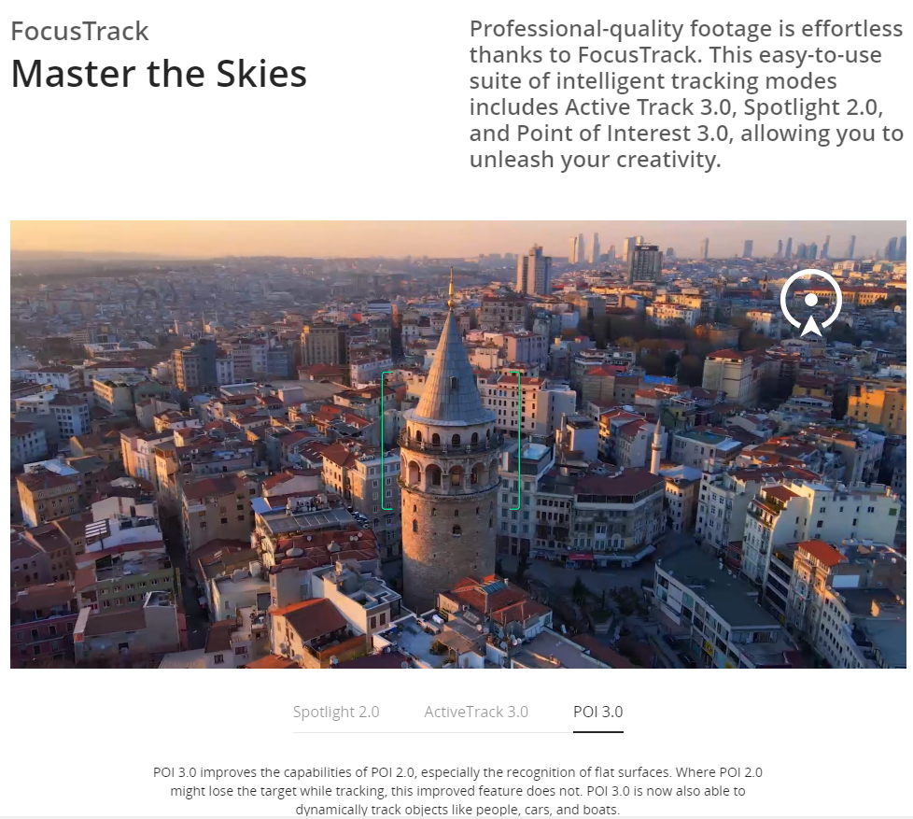
Task: Select the POI 3.0 tab
Action: (598, 712)
